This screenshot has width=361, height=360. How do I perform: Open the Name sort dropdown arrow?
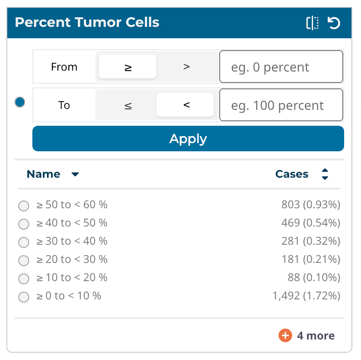76,174
